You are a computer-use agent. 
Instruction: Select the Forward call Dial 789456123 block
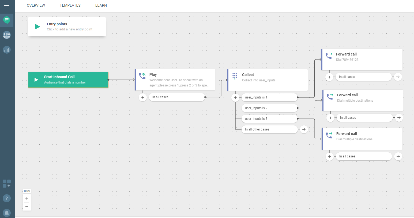[362, 59]
